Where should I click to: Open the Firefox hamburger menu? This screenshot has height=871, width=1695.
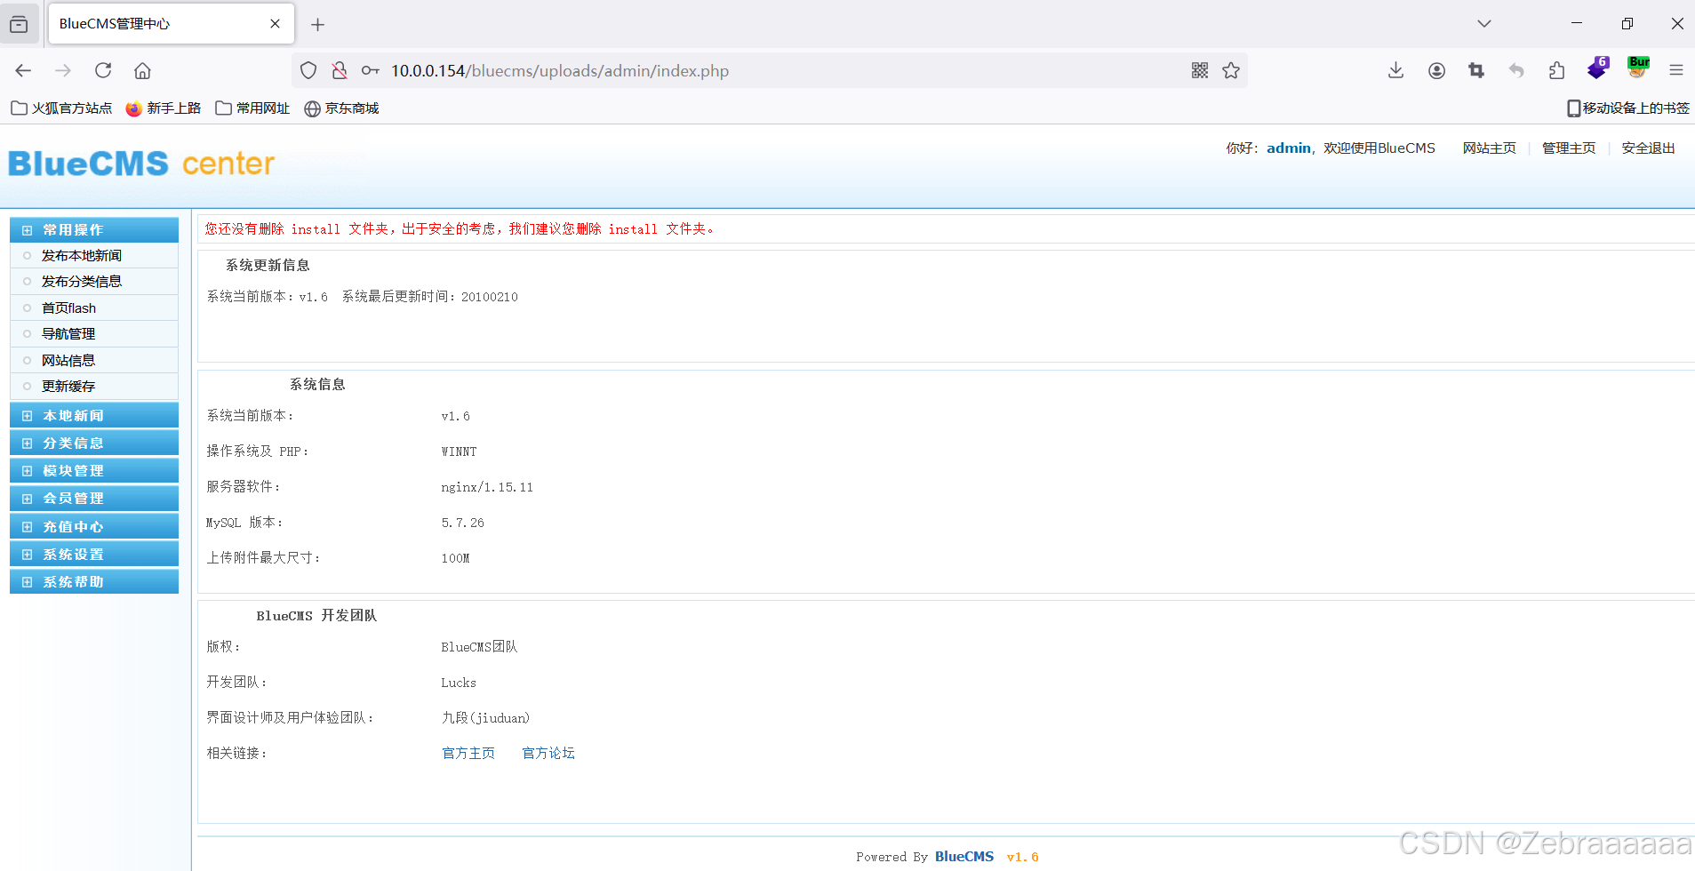click(1676, 70)
